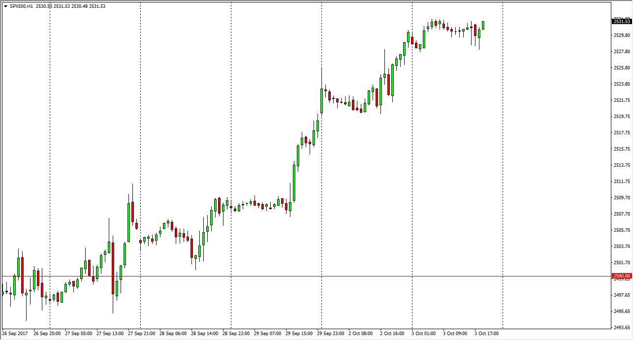
Task: Click the black 2531.53 current price label
Action: [621, 21]
